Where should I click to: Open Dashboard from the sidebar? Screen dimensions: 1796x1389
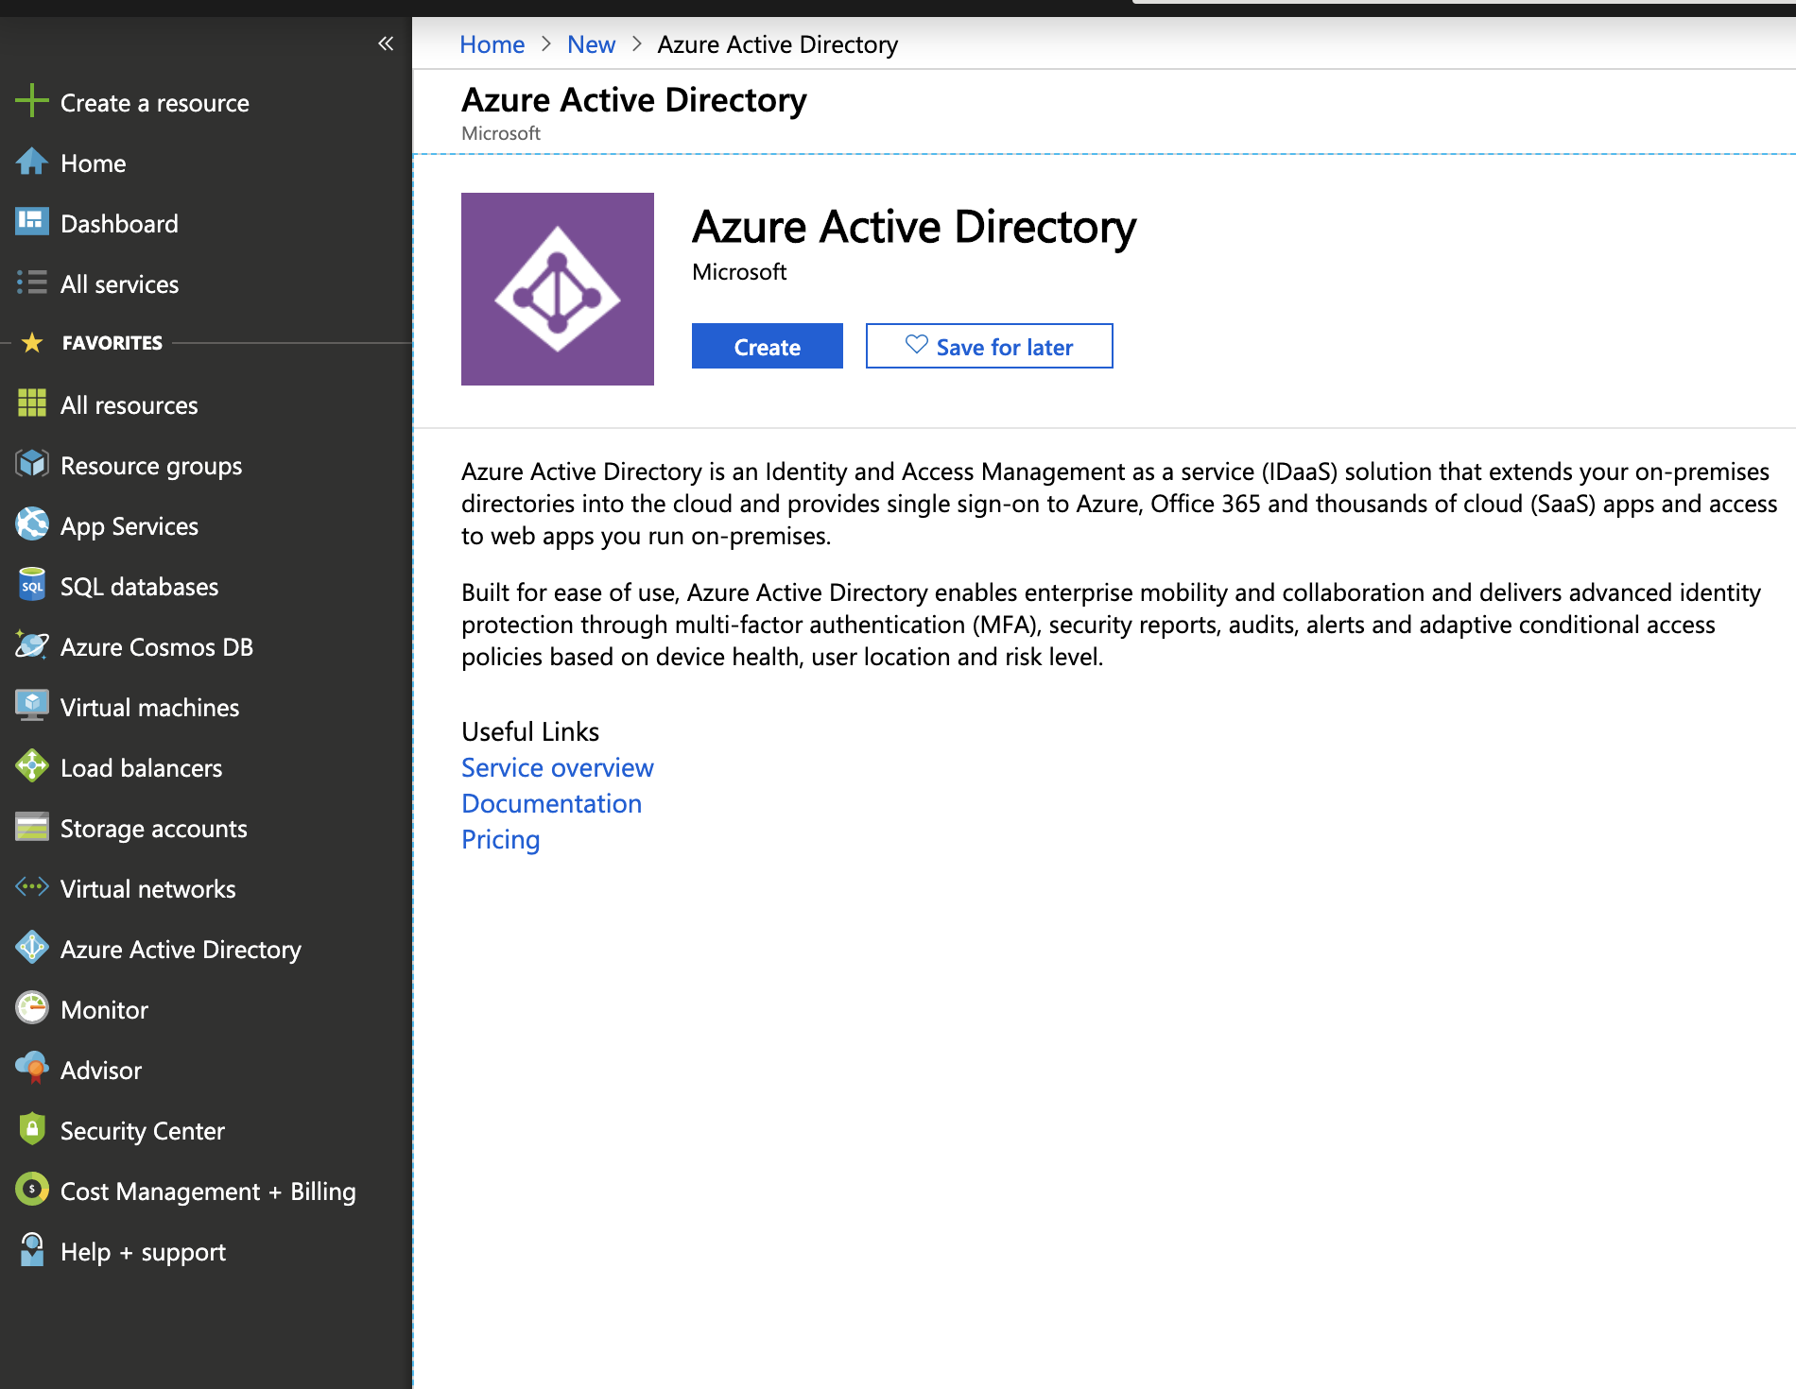(119, 224)
